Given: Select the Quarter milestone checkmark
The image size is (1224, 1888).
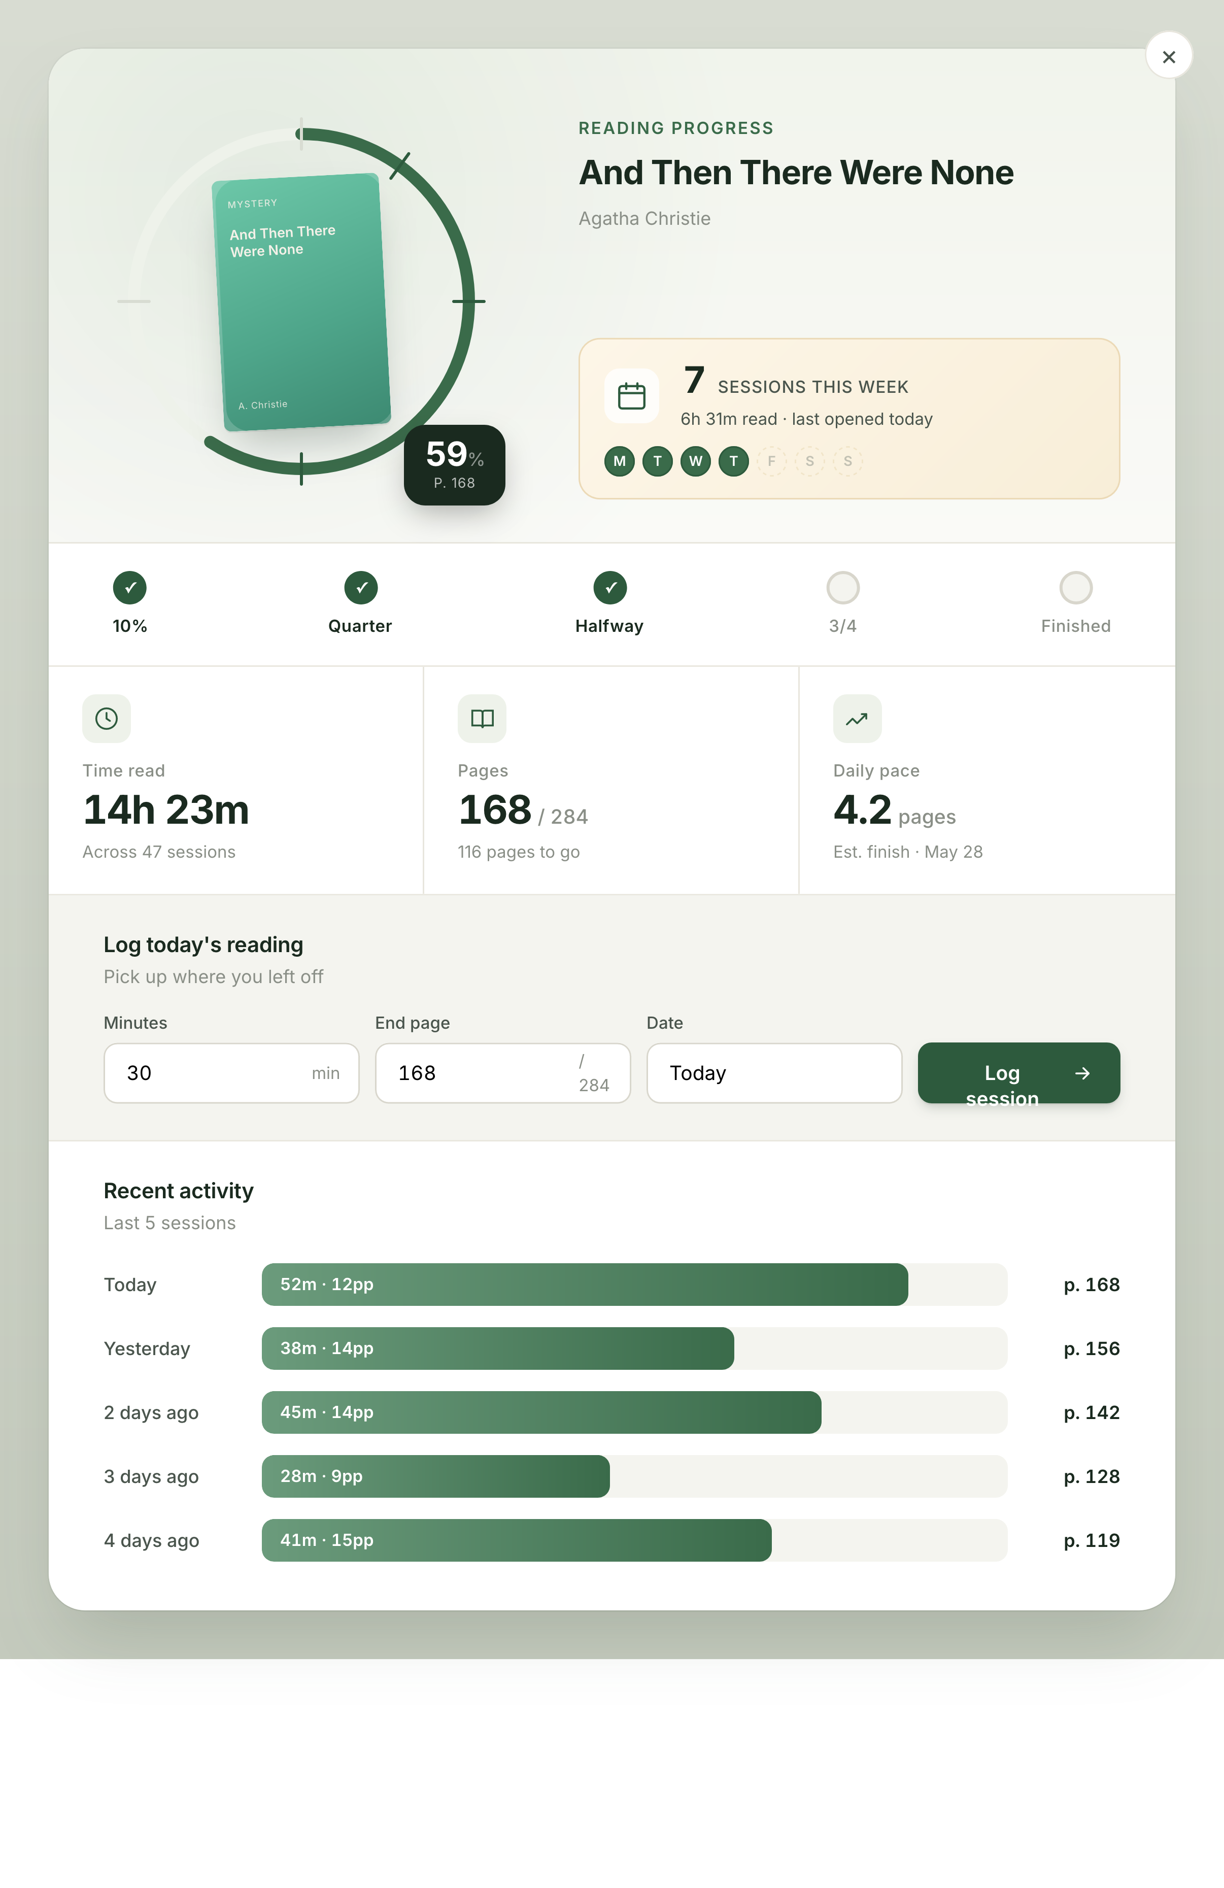Looking at the screenshot, I should (x=361, y=588).
